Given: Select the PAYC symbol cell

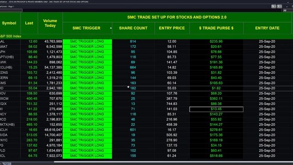Looking at the screenshot, I should point(4,140).
